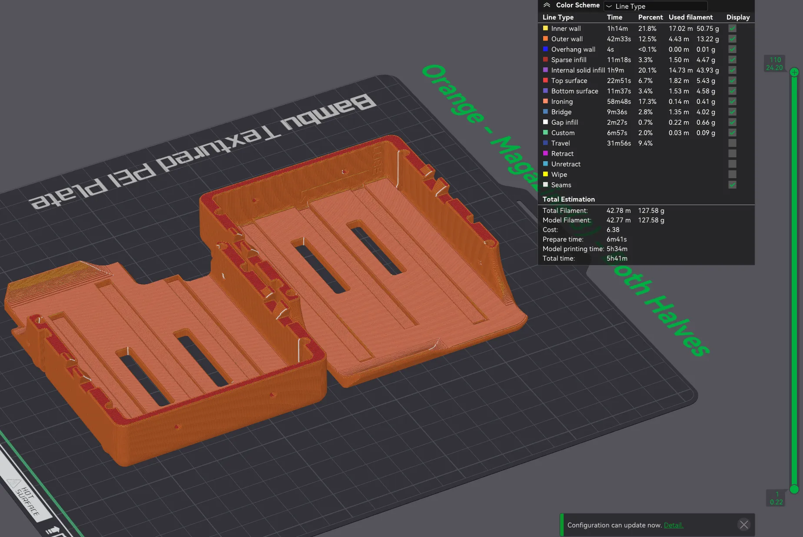
Task: Collapse the Color Scheme legend panel
Action: pos(547,5)
